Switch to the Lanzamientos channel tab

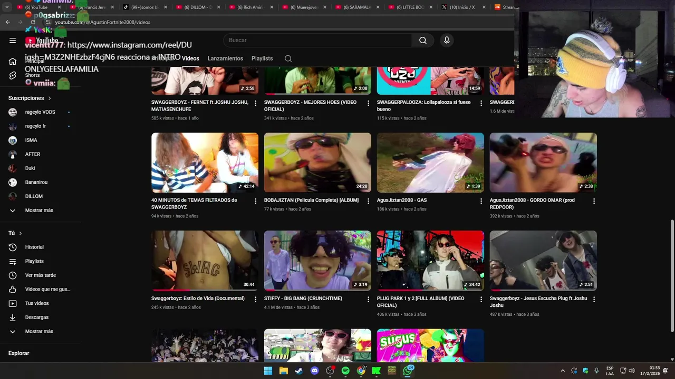coord(225,58)
